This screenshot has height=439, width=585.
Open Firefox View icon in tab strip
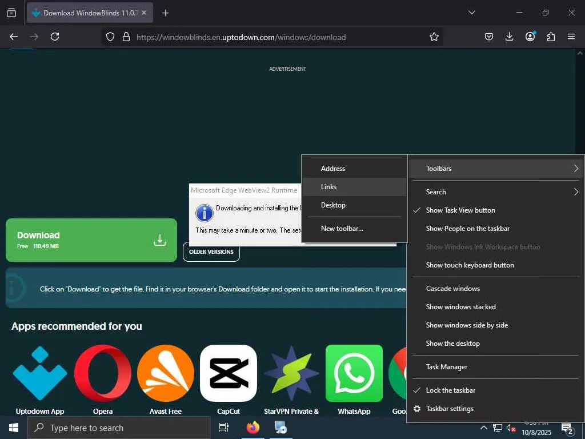click(x=11, y=13)
